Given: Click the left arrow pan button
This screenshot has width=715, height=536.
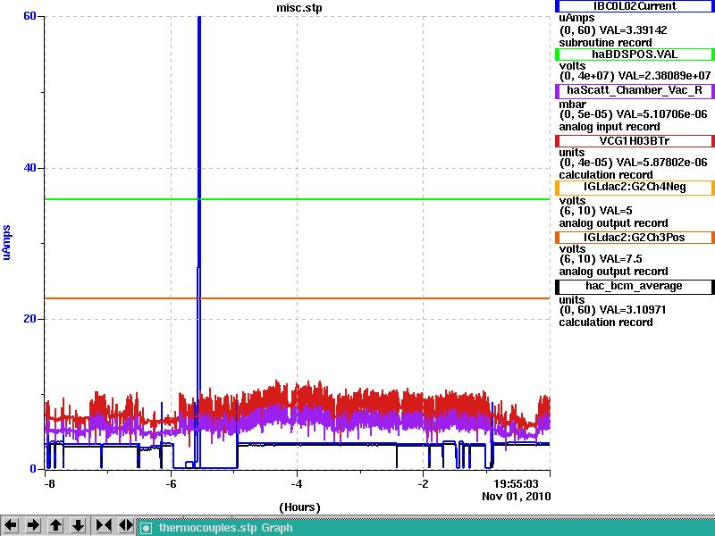Looking at the screenshot, I should pyautogui.click(x=11, y=525).
